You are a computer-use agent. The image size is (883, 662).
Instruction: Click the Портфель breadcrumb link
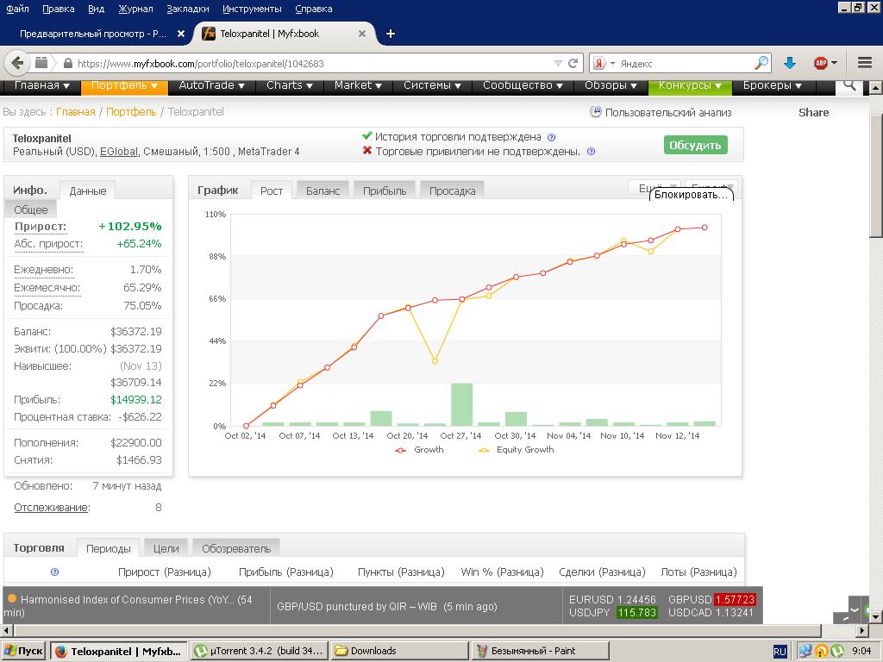(131, 112)
